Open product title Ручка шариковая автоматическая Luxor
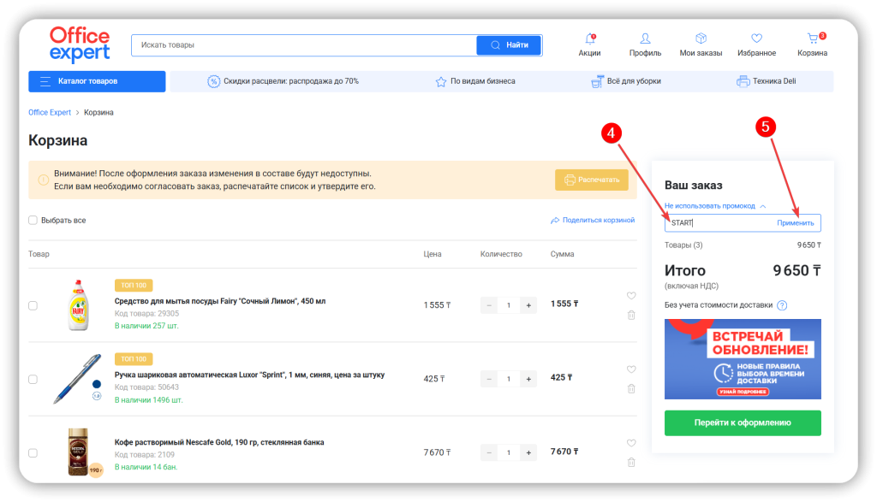The height and width of the screenshot is (502, 877). point(249,375)
